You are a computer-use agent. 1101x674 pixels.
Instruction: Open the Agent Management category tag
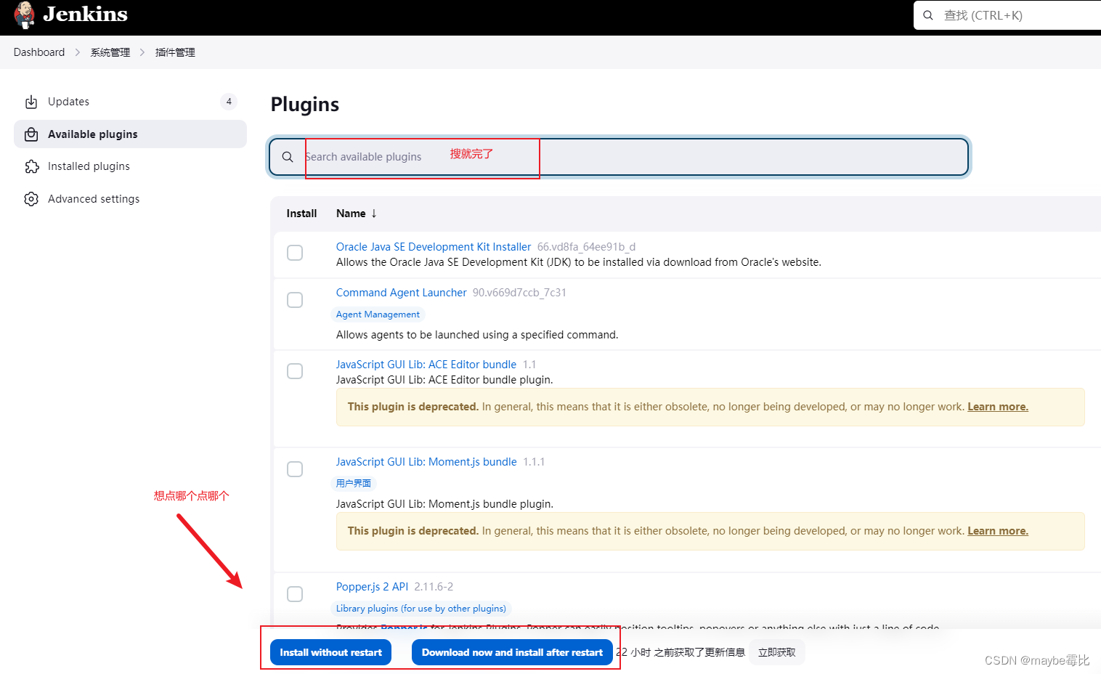378,314
